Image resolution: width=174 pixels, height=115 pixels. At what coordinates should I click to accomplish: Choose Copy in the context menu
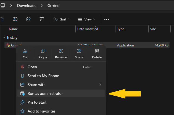(x=43, y=54)
